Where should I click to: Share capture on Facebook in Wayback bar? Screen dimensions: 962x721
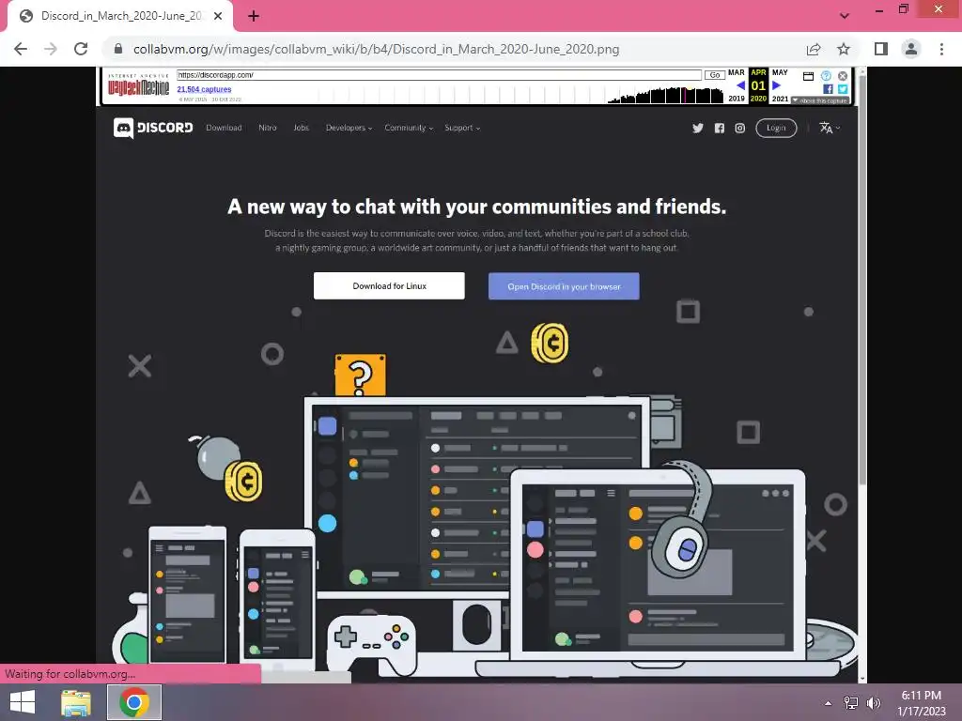(x=828, y=89)
